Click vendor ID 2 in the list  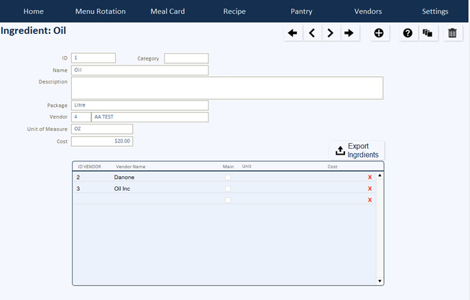tap(78, 177)
